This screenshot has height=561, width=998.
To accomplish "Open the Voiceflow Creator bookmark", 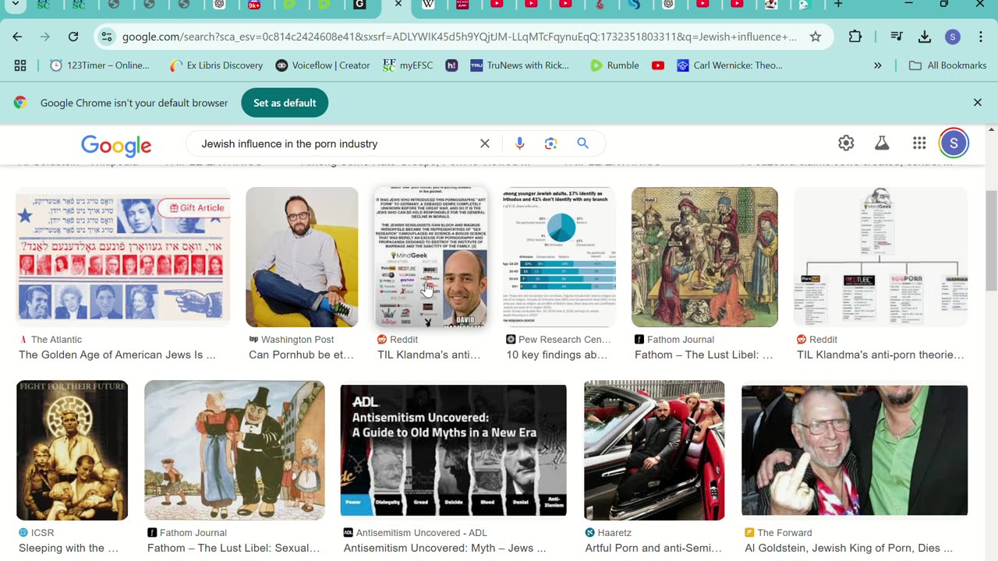I will pyautogui.click(x=323, y=65).
